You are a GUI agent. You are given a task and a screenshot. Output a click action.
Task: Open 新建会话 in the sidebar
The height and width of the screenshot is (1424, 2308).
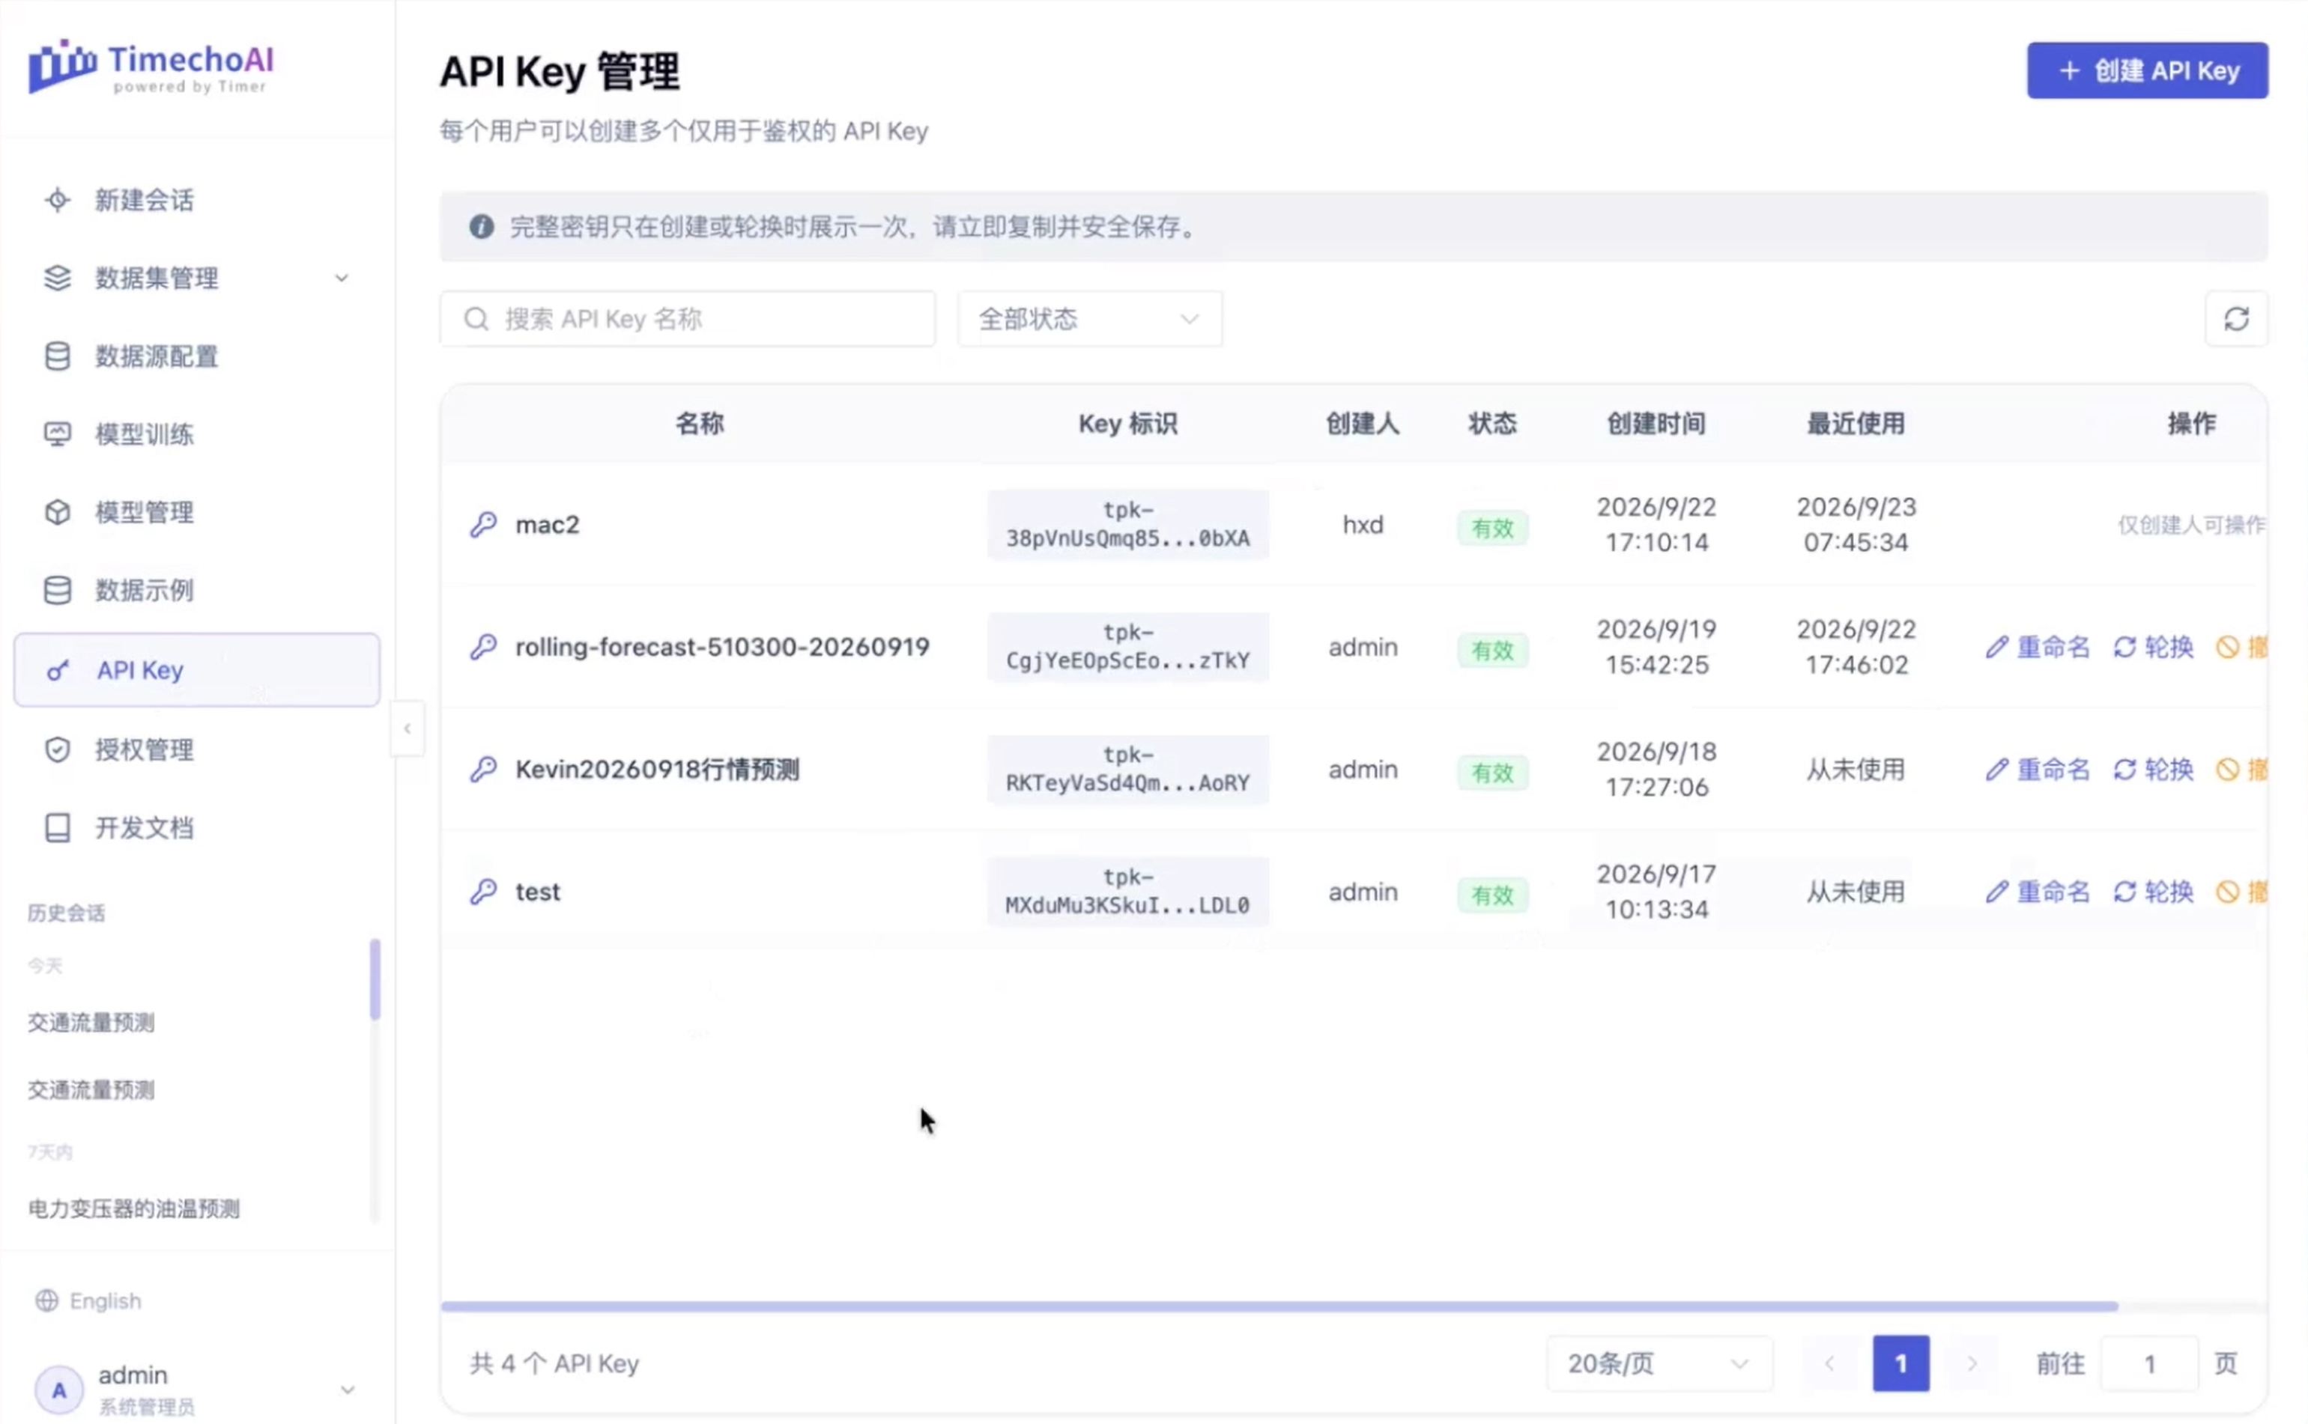click(x=197, y=200)
